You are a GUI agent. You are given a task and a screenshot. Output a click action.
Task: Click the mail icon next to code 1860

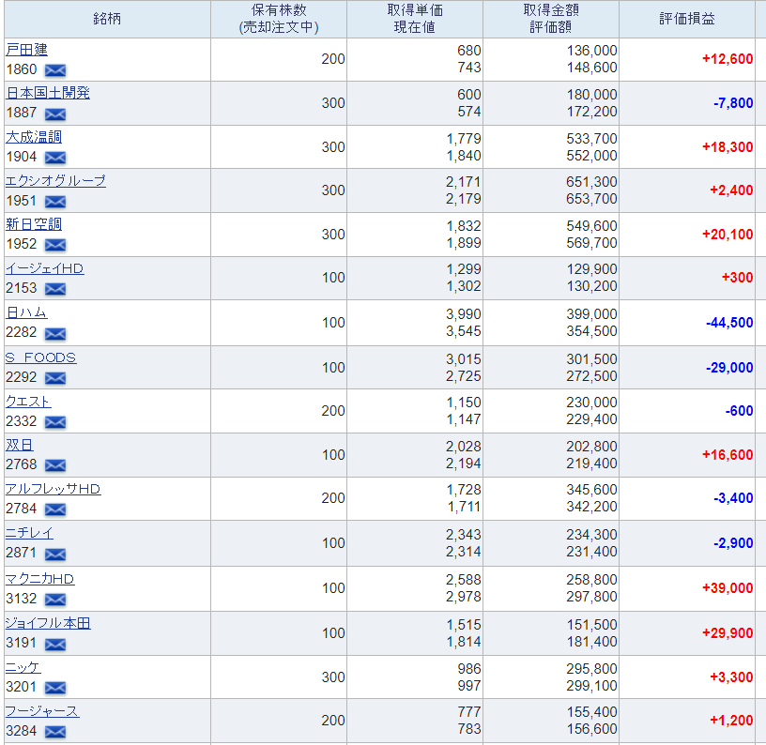(x=55, y=70)
